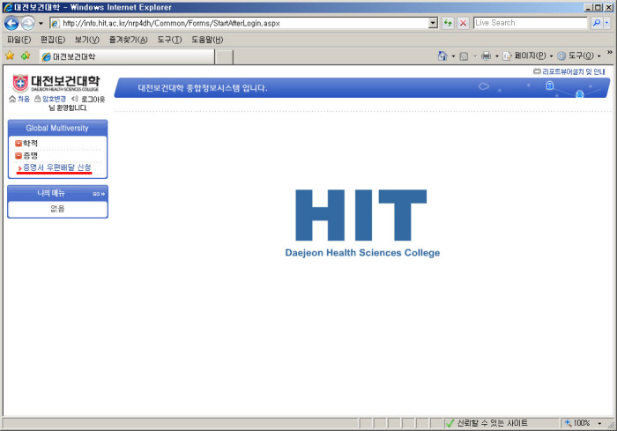The height and width of the screenshot is (431, 617).
Task: Open the 나의 메뉴 edit icon
Action: tap(99, 194)
